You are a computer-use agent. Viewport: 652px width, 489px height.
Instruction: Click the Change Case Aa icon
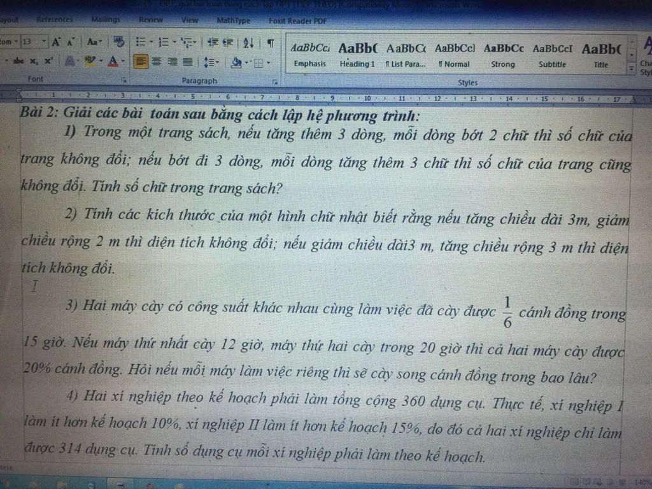[x=93, y=41]
